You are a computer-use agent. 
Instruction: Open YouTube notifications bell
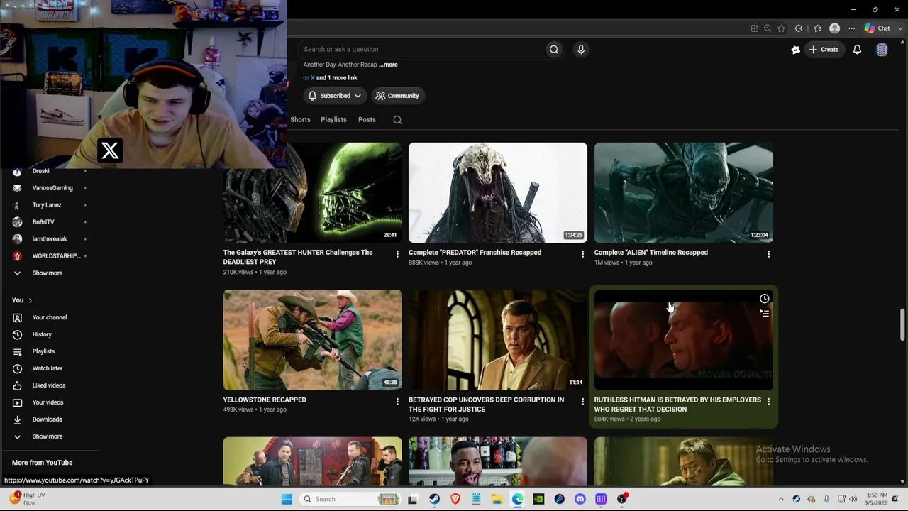pos(857,50)
